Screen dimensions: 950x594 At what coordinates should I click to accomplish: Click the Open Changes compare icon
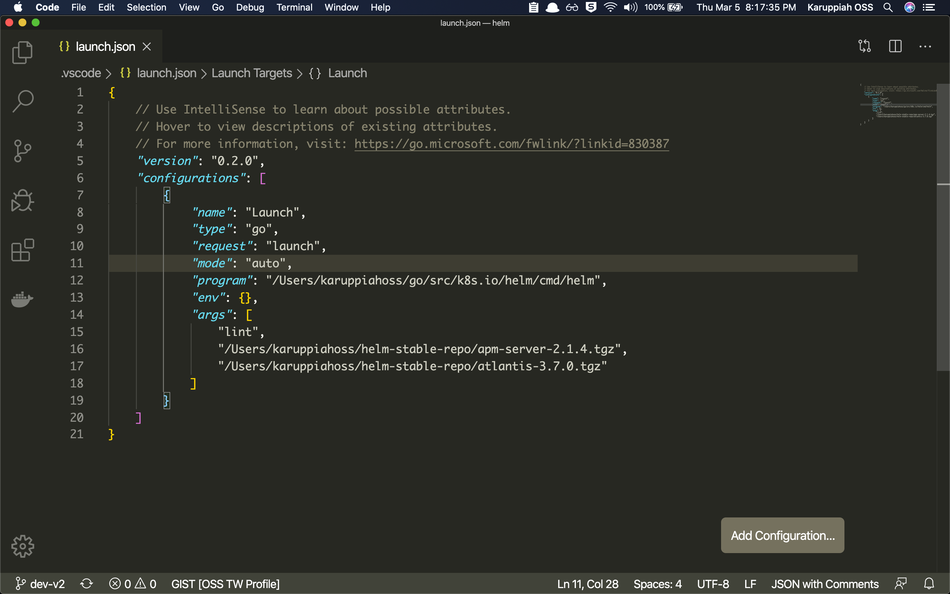point(865,46)
